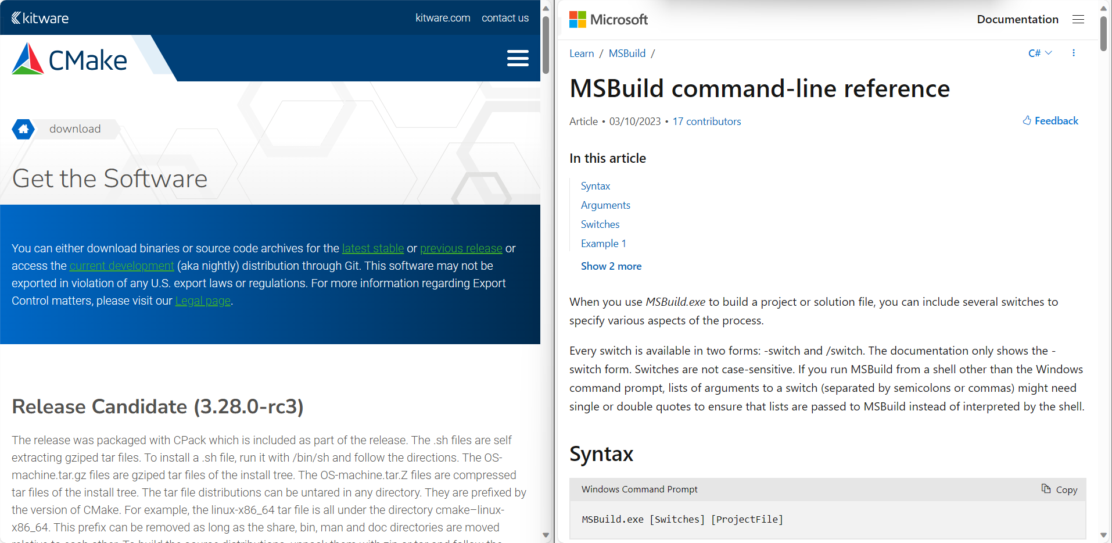Open the CMake hamburger menu
Image resolution: width=1112 pixels, height=543 pixels.
point(518,58)
